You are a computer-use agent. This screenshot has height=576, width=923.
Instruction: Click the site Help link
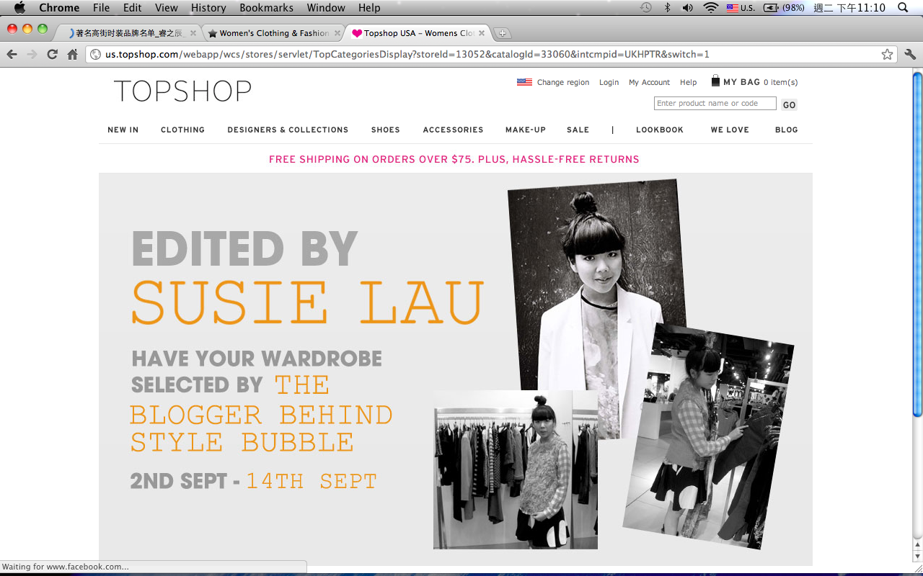point(688,82)
